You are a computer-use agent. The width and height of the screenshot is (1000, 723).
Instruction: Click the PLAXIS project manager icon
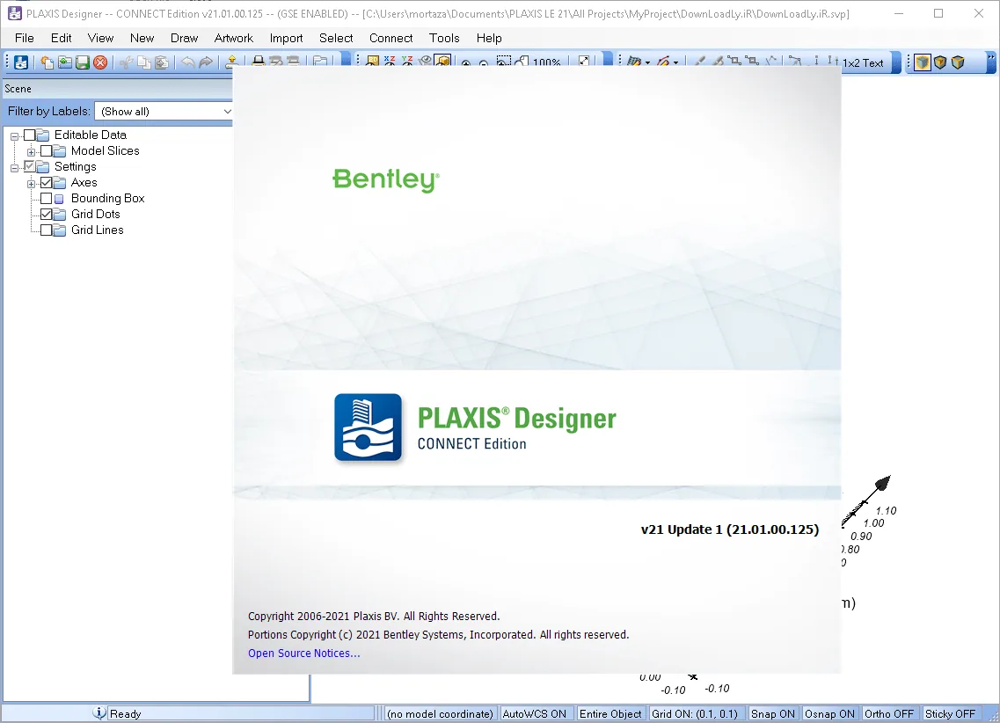(21, 62)
